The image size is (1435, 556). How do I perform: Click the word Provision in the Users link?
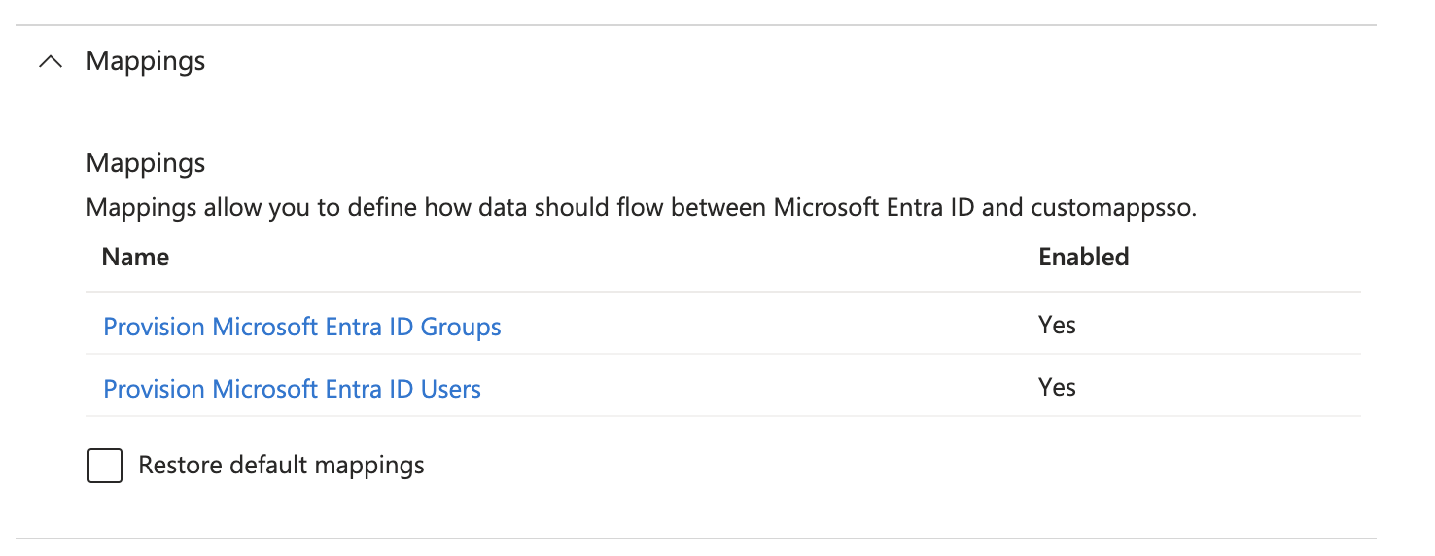point(155,389)
